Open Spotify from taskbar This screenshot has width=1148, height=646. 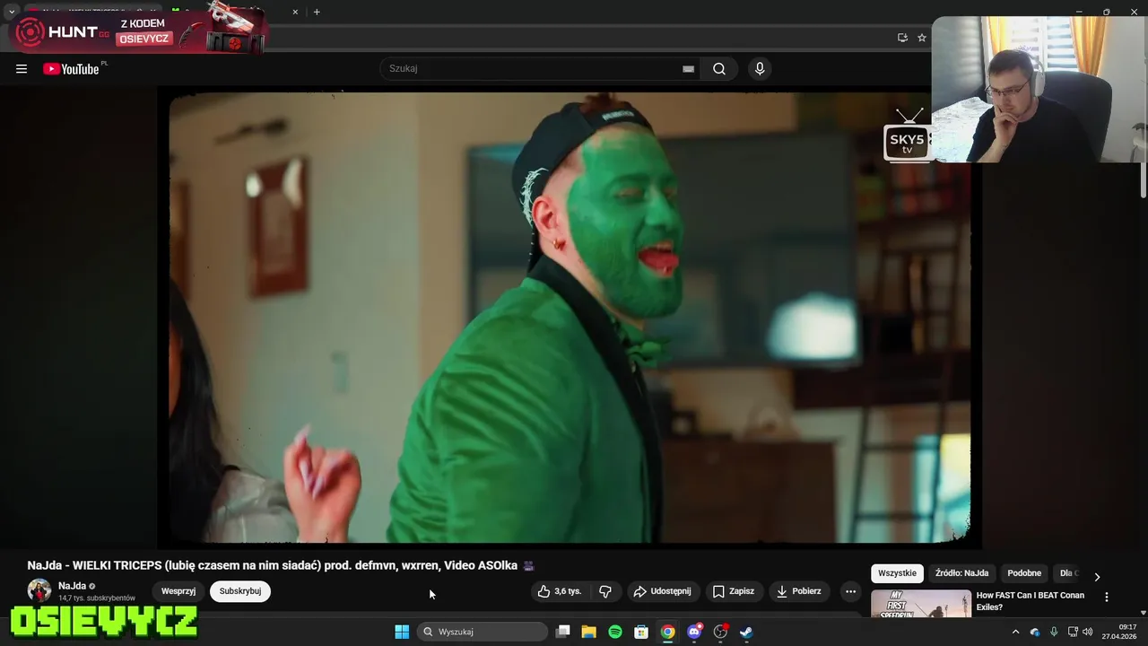pyautogui.click(x=615, y=632)
